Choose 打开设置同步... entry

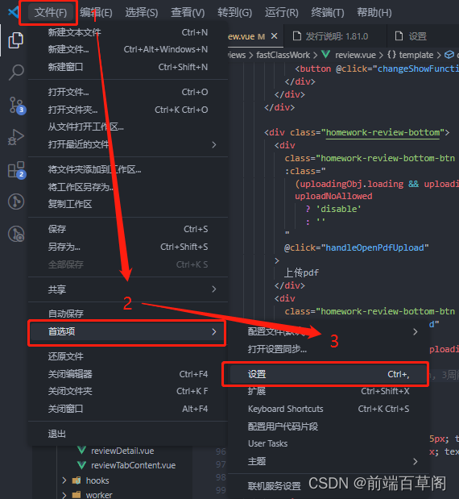[329, 349]
